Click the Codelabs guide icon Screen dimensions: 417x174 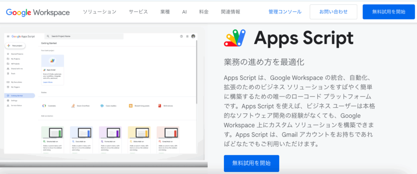(44, 106)
